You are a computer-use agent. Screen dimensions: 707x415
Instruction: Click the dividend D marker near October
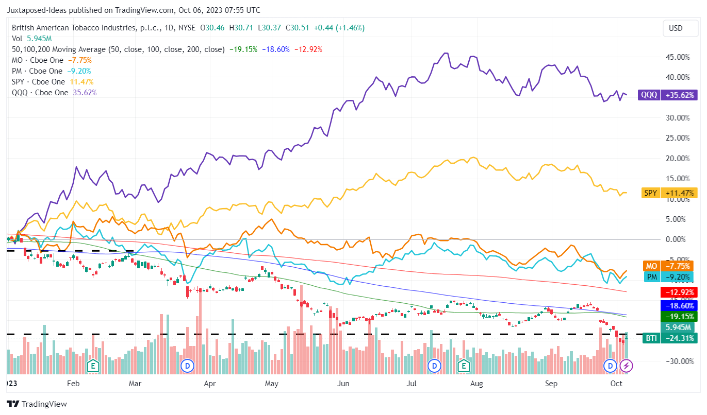611,366
